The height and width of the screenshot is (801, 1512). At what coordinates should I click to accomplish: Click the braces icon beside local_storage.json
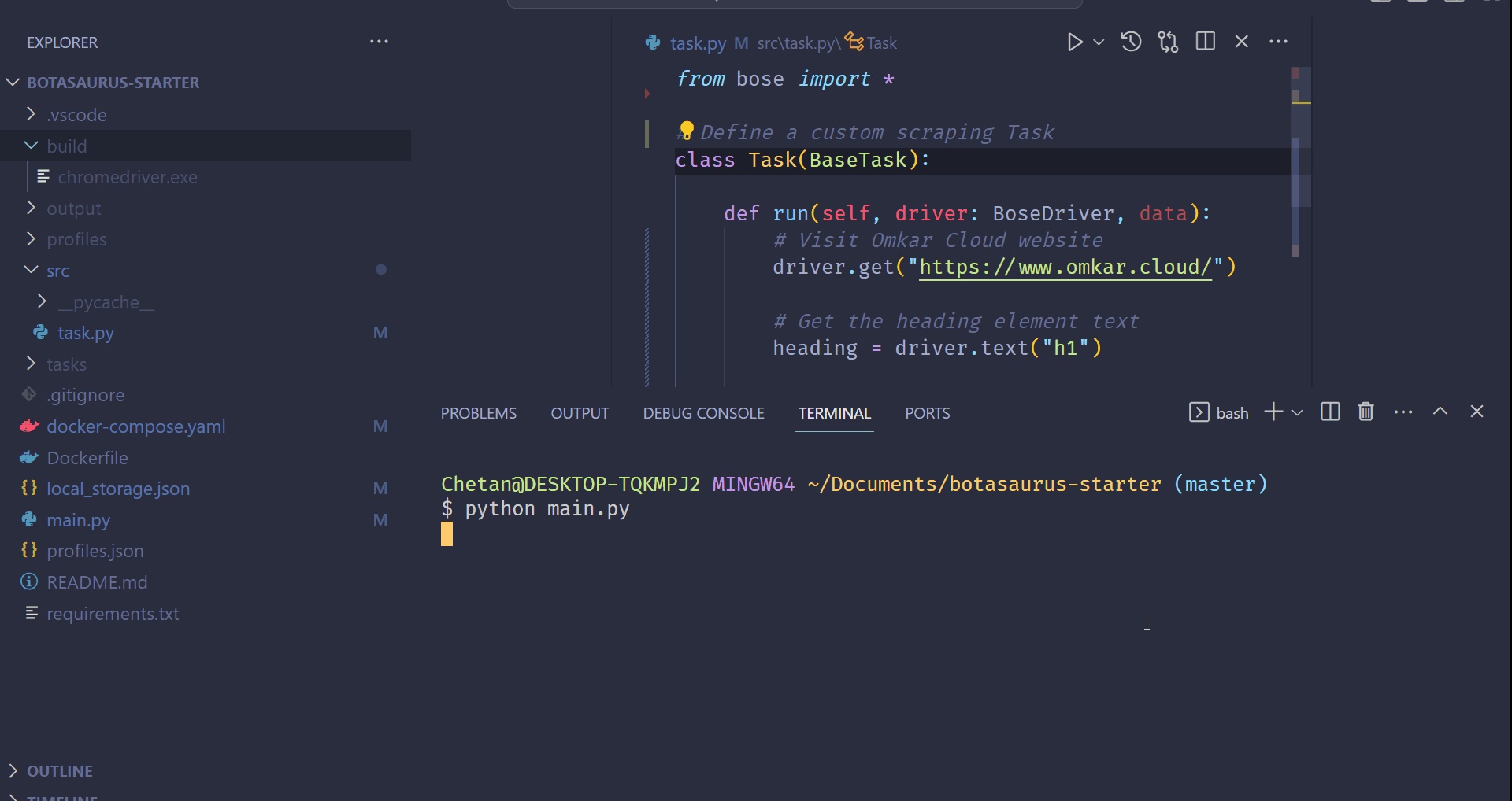click(29, 488)
